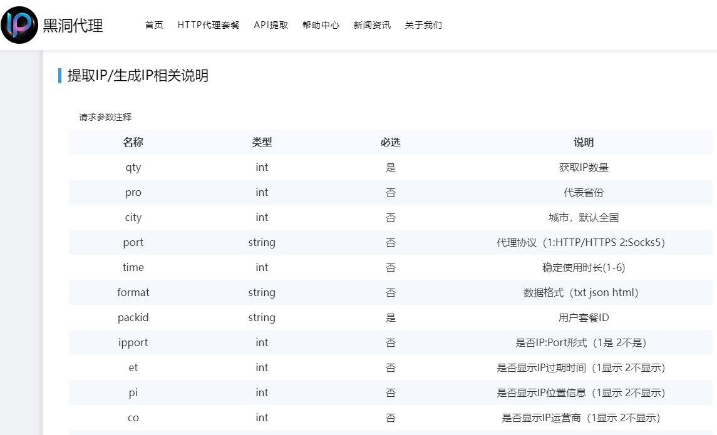
Task: Click the port protocol description text
Action: pyautogui.click(x=580, y=242)
